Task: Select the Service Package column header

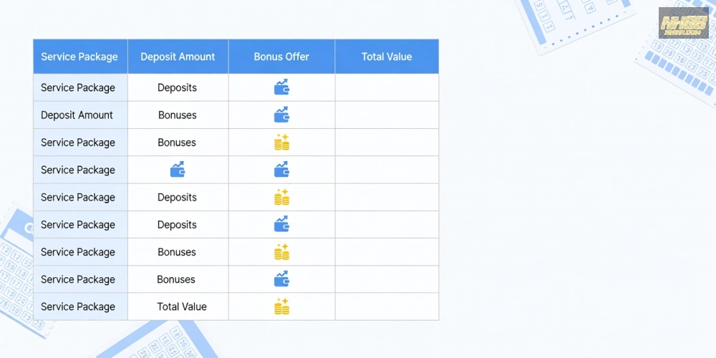Action: point(79,57)
